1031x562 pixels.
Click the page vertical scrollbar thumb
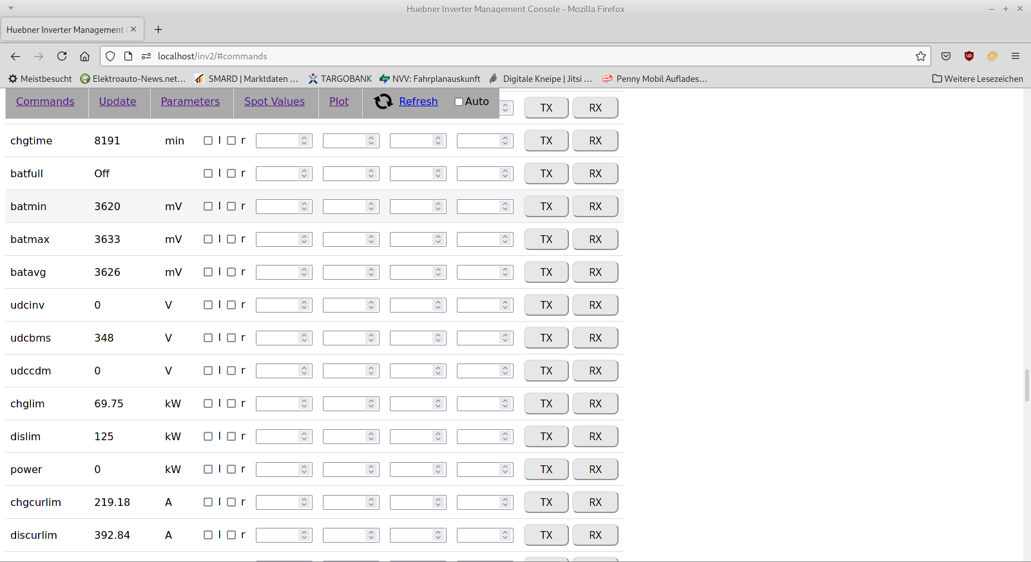[1026, 385]
